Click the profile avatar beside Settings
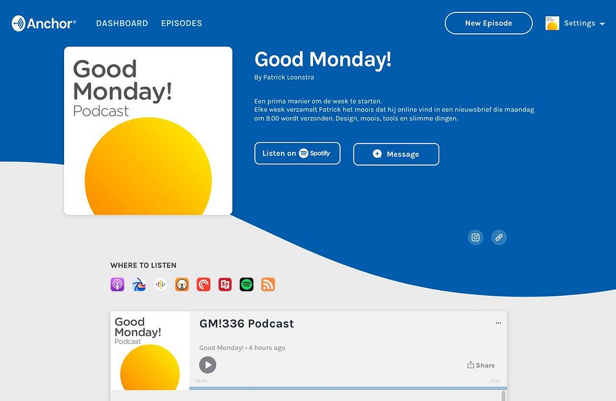The image size is (616, 401). [x=552, y=23]
